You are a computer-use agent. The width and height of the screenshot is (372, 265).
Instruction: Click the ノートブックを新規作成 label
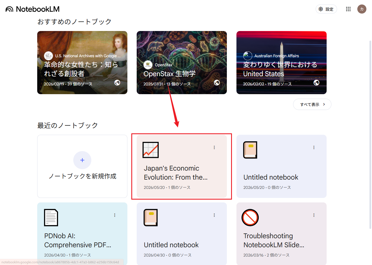pyautogui.click(x=82, y=176)
